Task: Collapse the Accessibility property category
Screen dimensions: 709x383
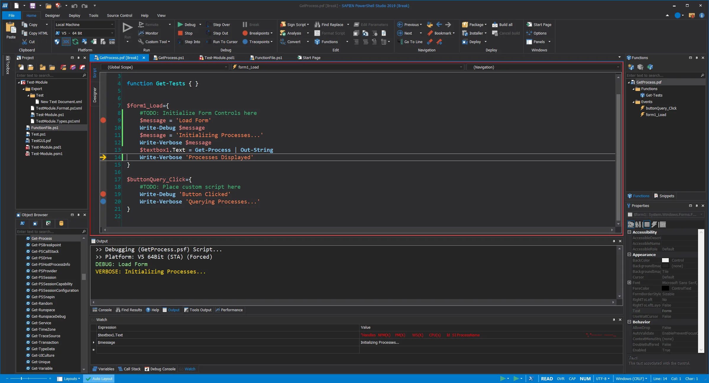Action: pyautogui.click(x=629, y=232)
